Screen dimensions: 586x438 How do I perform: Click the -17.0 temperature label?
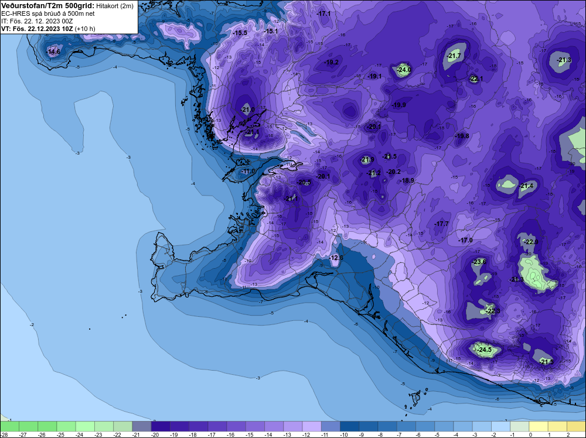466,240
